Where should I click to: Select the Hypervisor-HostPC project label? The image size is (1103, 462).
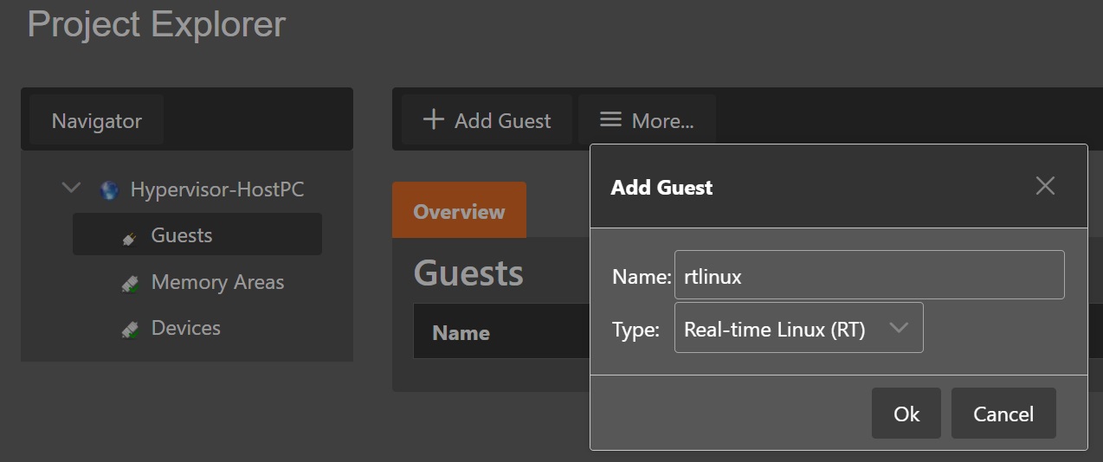(x=216, y=189)
